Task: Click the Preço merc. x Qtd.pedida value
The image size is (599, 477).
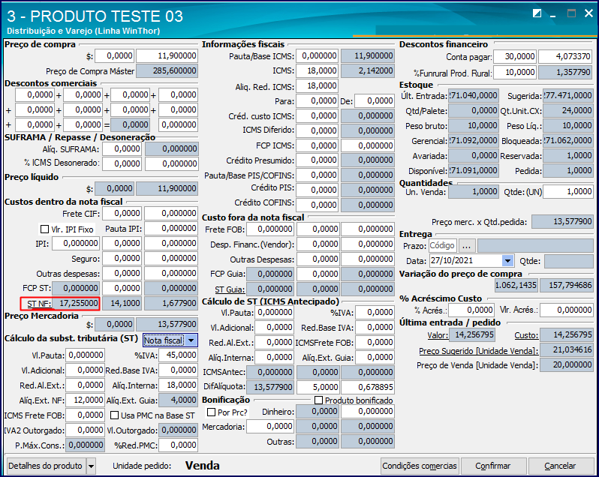Action: click(x=562, y=221)
